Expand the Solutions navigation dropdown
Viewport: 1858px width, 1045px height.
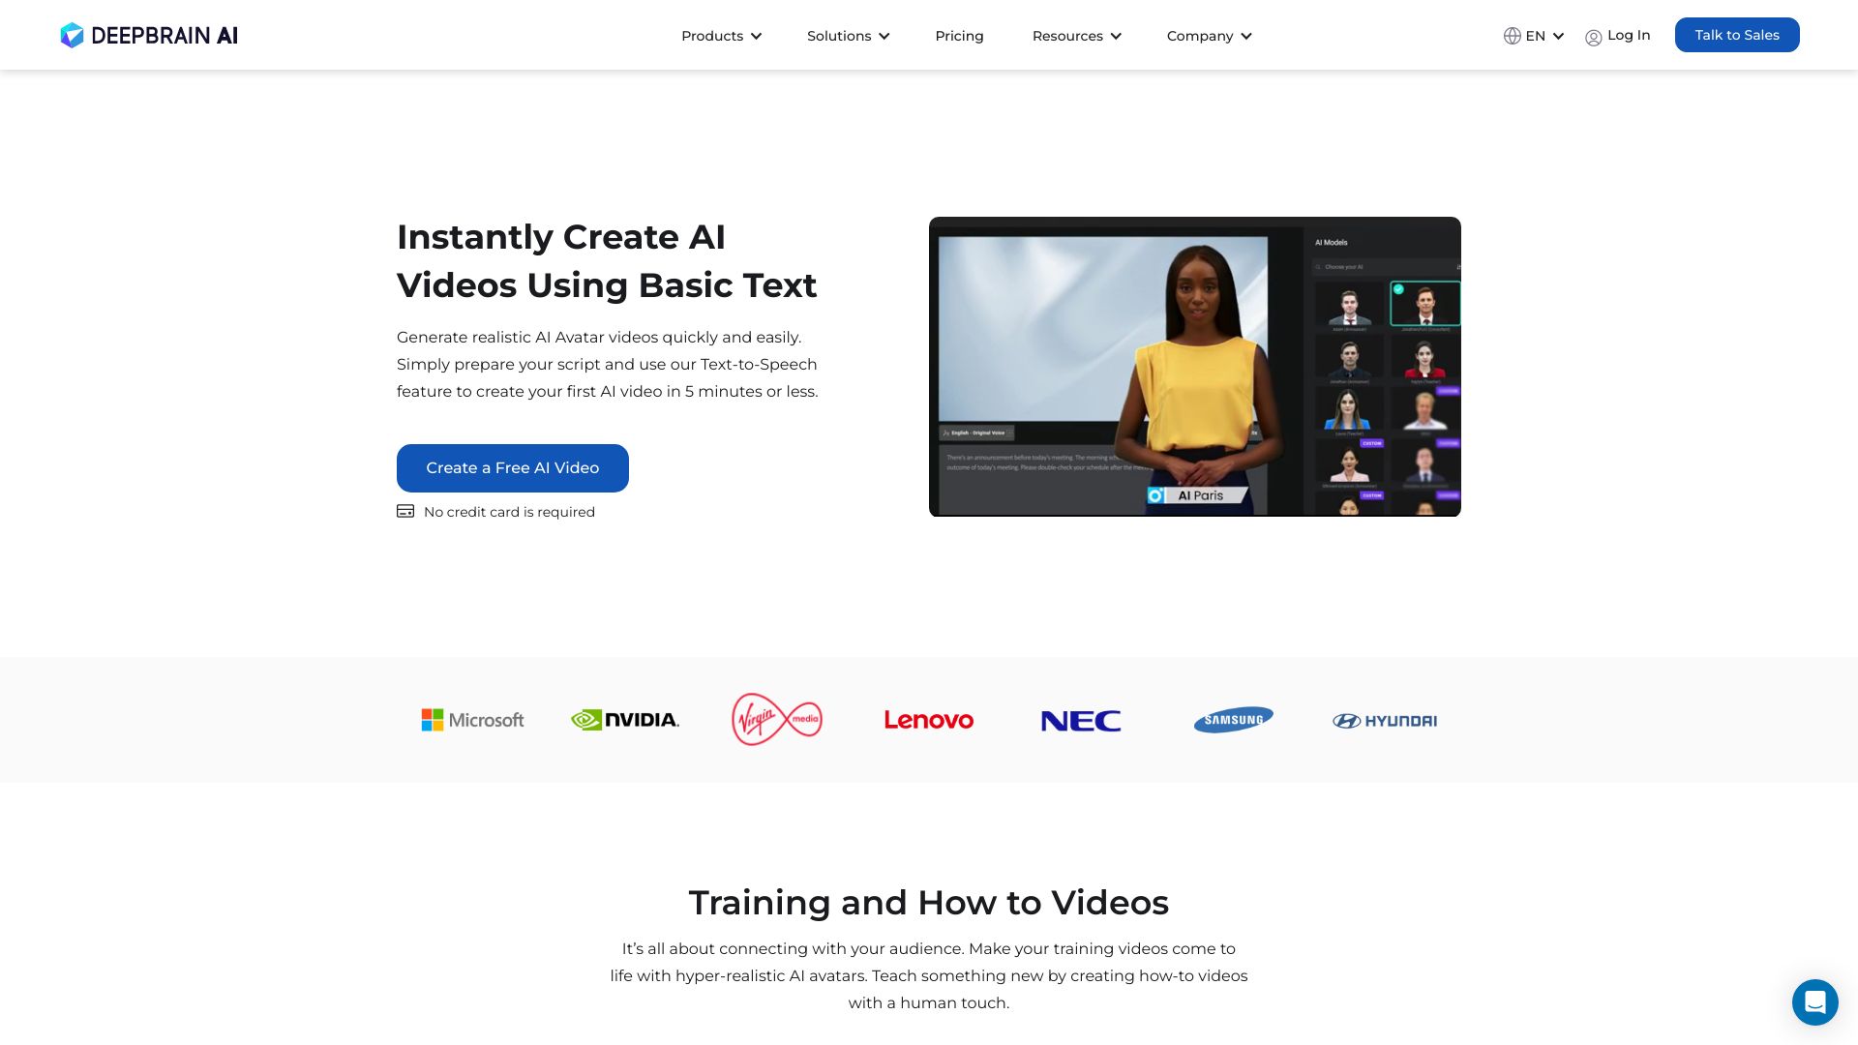tap(846, 35)
